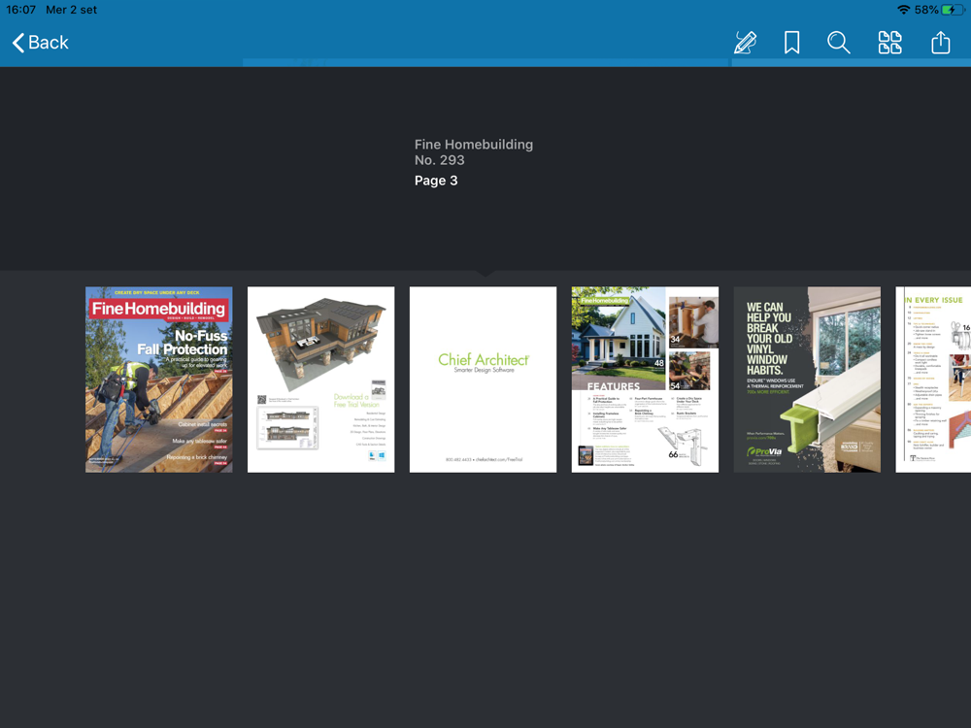The height and width of the screenshot is (728, 971).
Task: Open the house rendering ad page thumbnail
Action: (320, 380)
